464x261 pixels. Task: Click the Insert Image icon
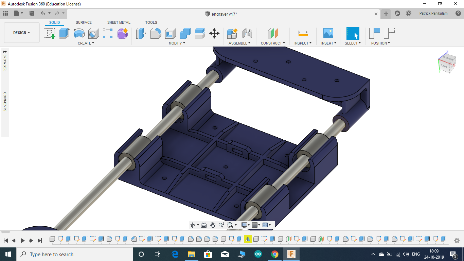pos(328,33)
